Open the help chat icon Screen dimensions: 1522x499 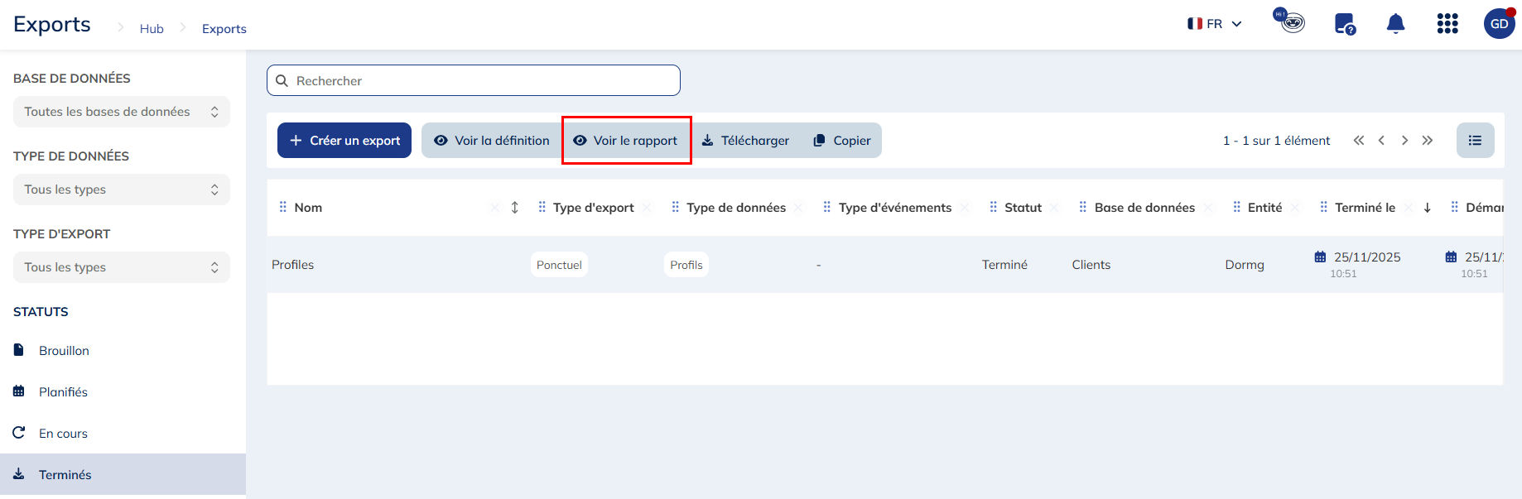click(x=1344, y=24)
